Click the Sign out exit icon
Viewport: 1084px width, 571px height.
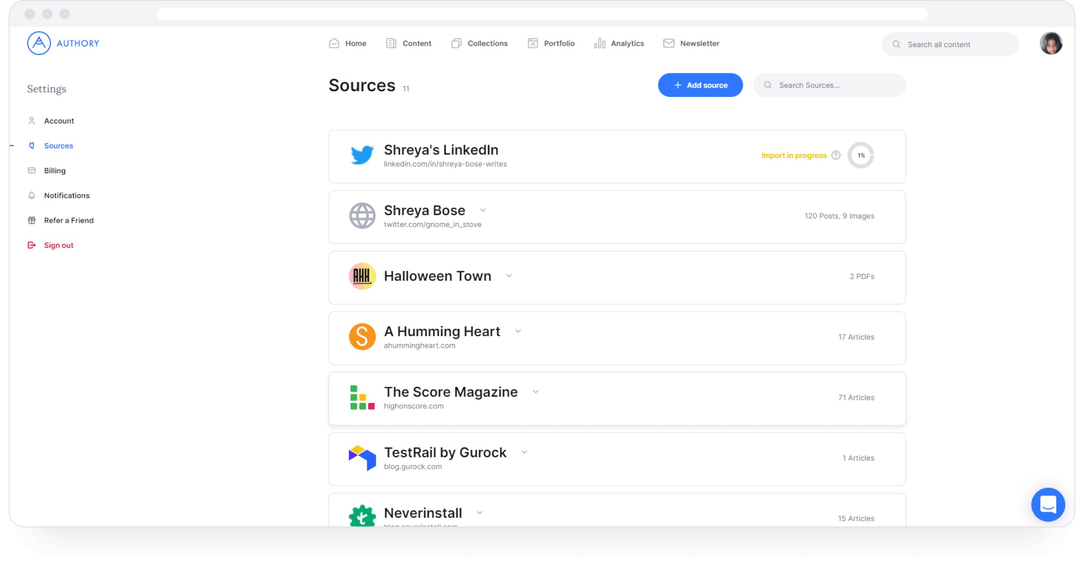pyautogui.click(x=31, y=245)
